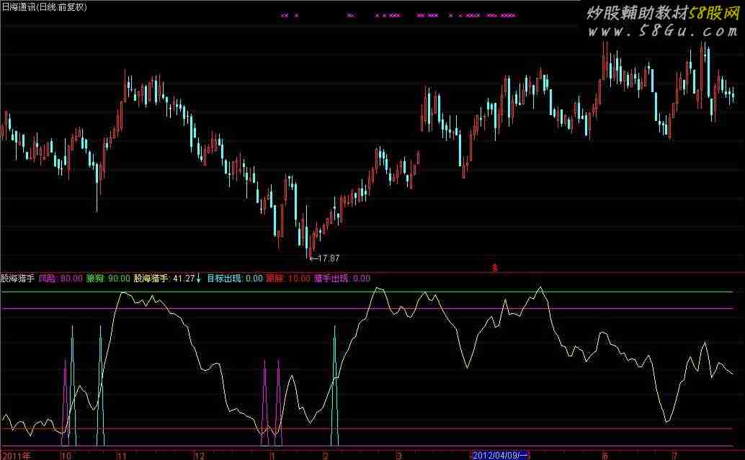Click the 猴狗 90.00 indicator value
745x460 pixels.
click(108, 278)
